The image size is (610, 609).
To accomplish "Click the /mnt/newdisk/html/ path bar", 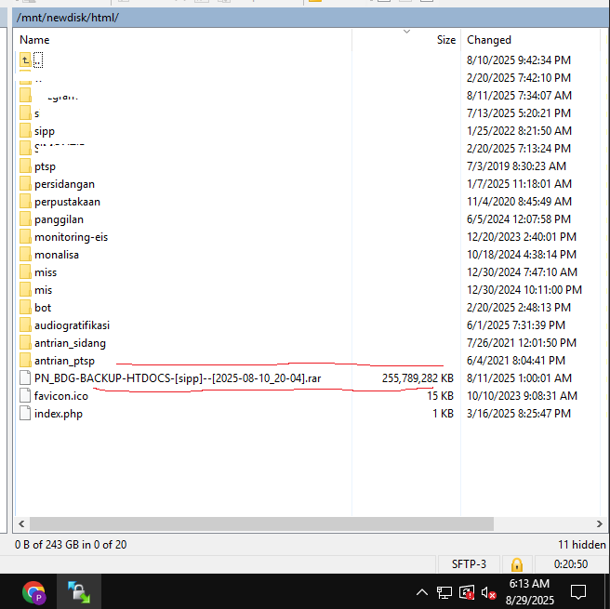I will tap(311, 18).
